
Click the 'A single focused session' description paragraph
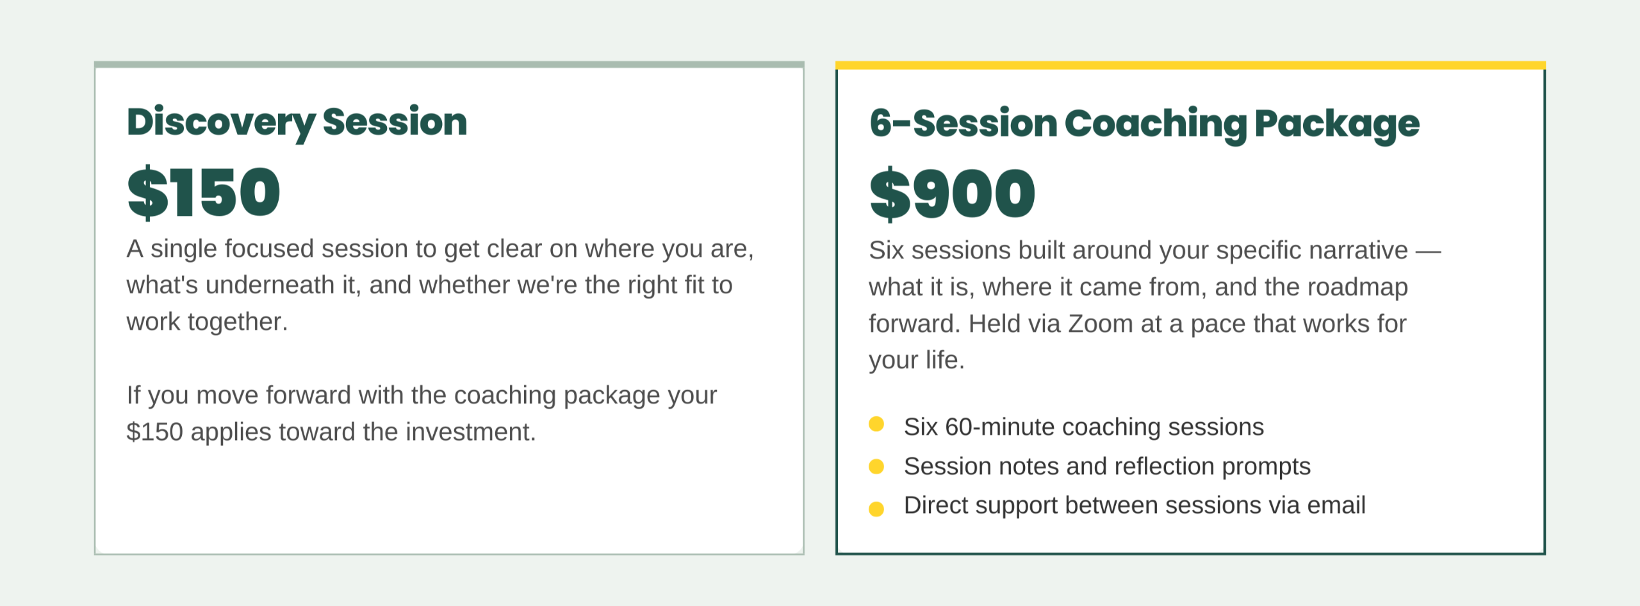[x=440, y=285]
